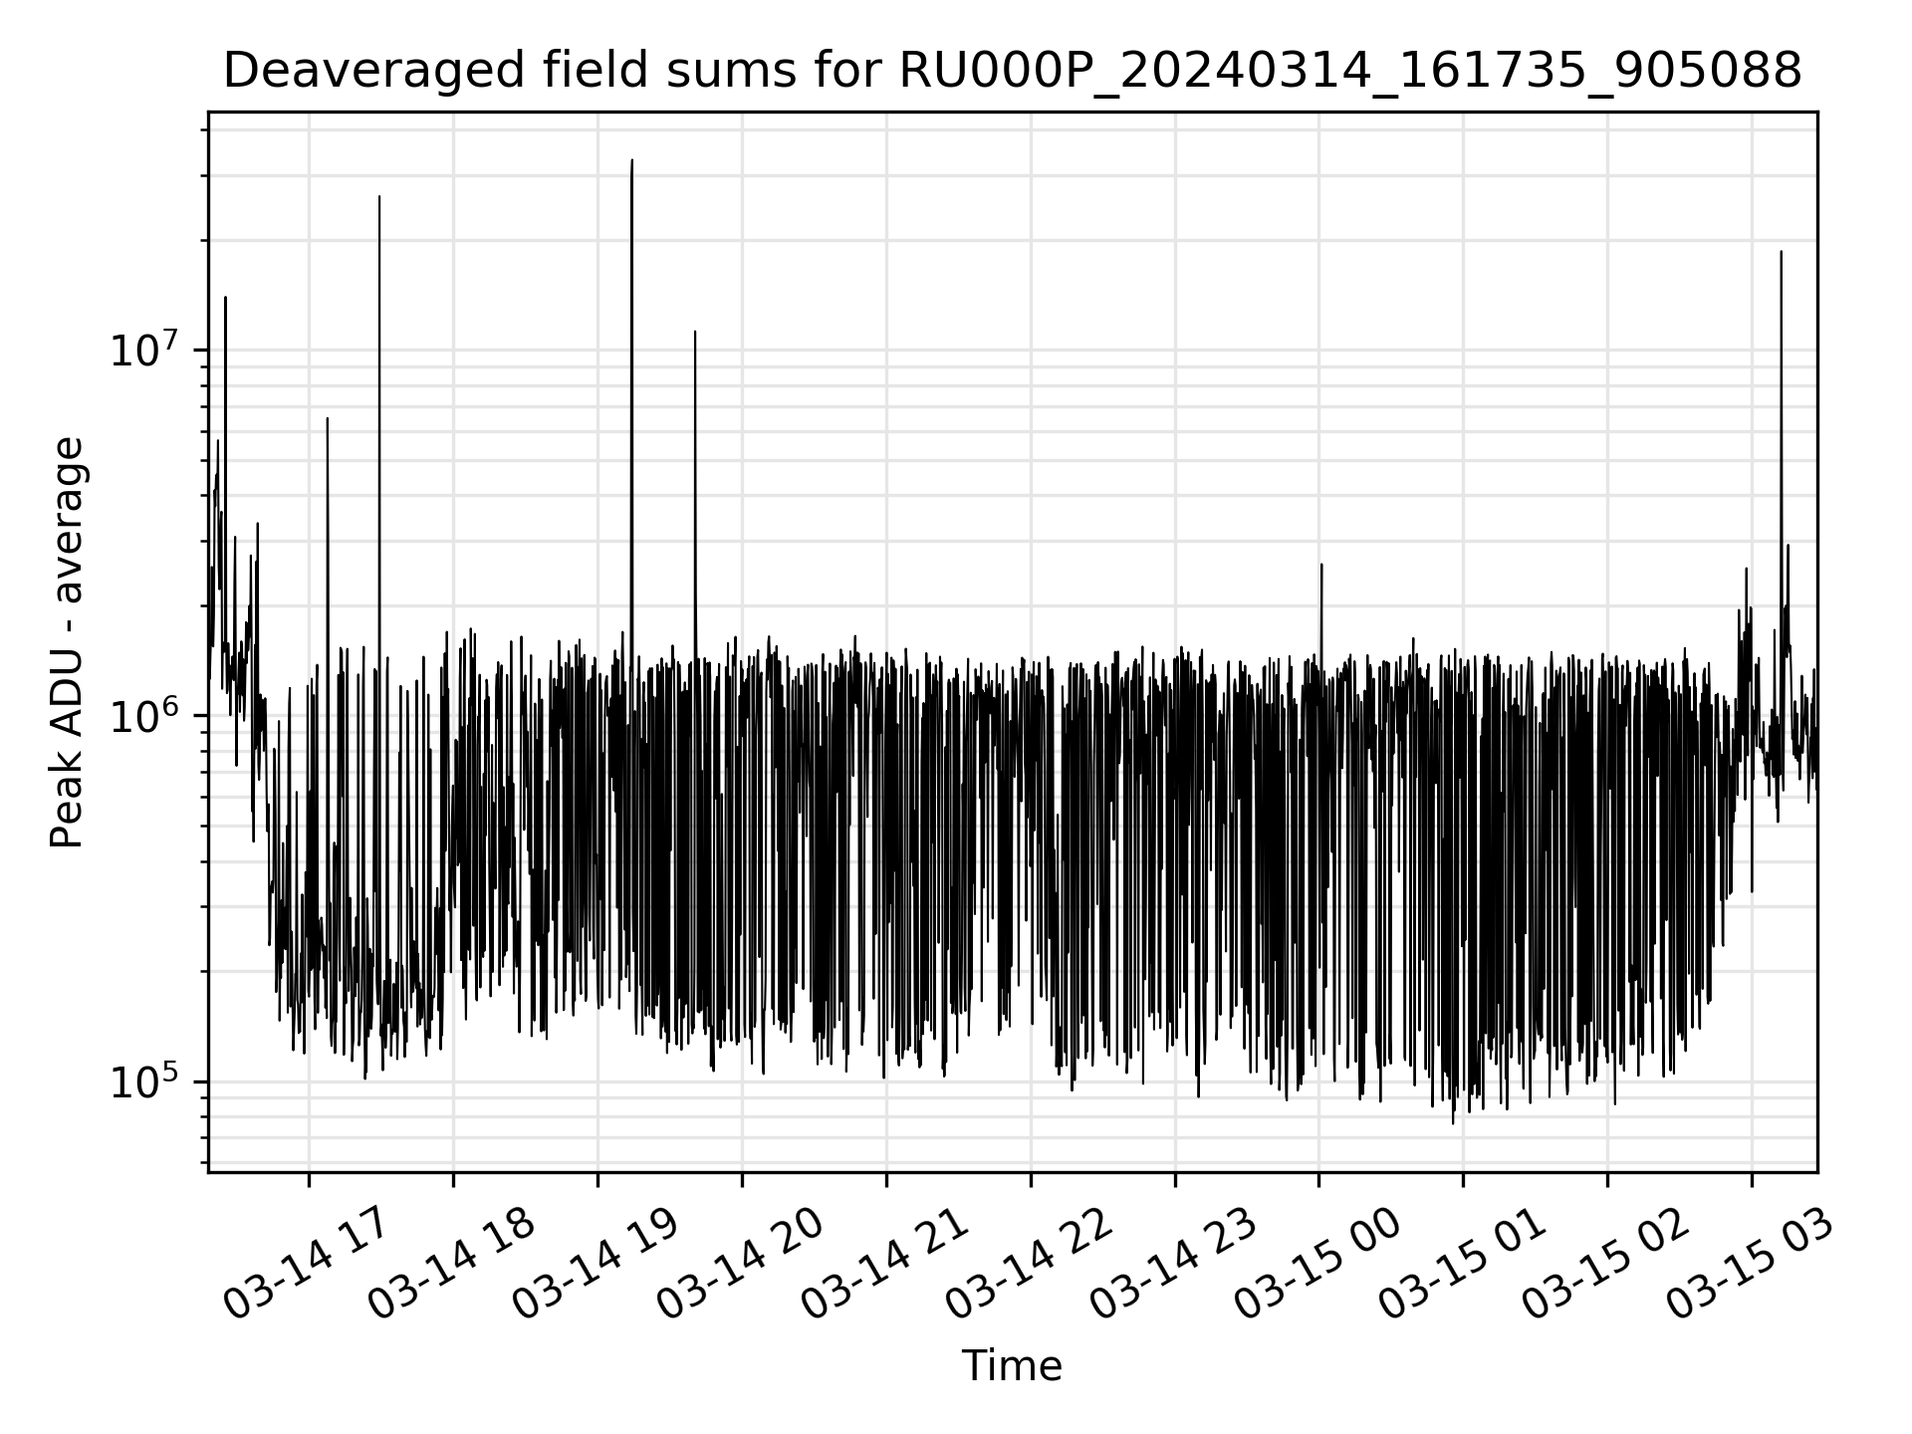Click the x-axis tick label '03-15 03'
Screen dimensions: 1912x1434
[x=1750, y=1264]
